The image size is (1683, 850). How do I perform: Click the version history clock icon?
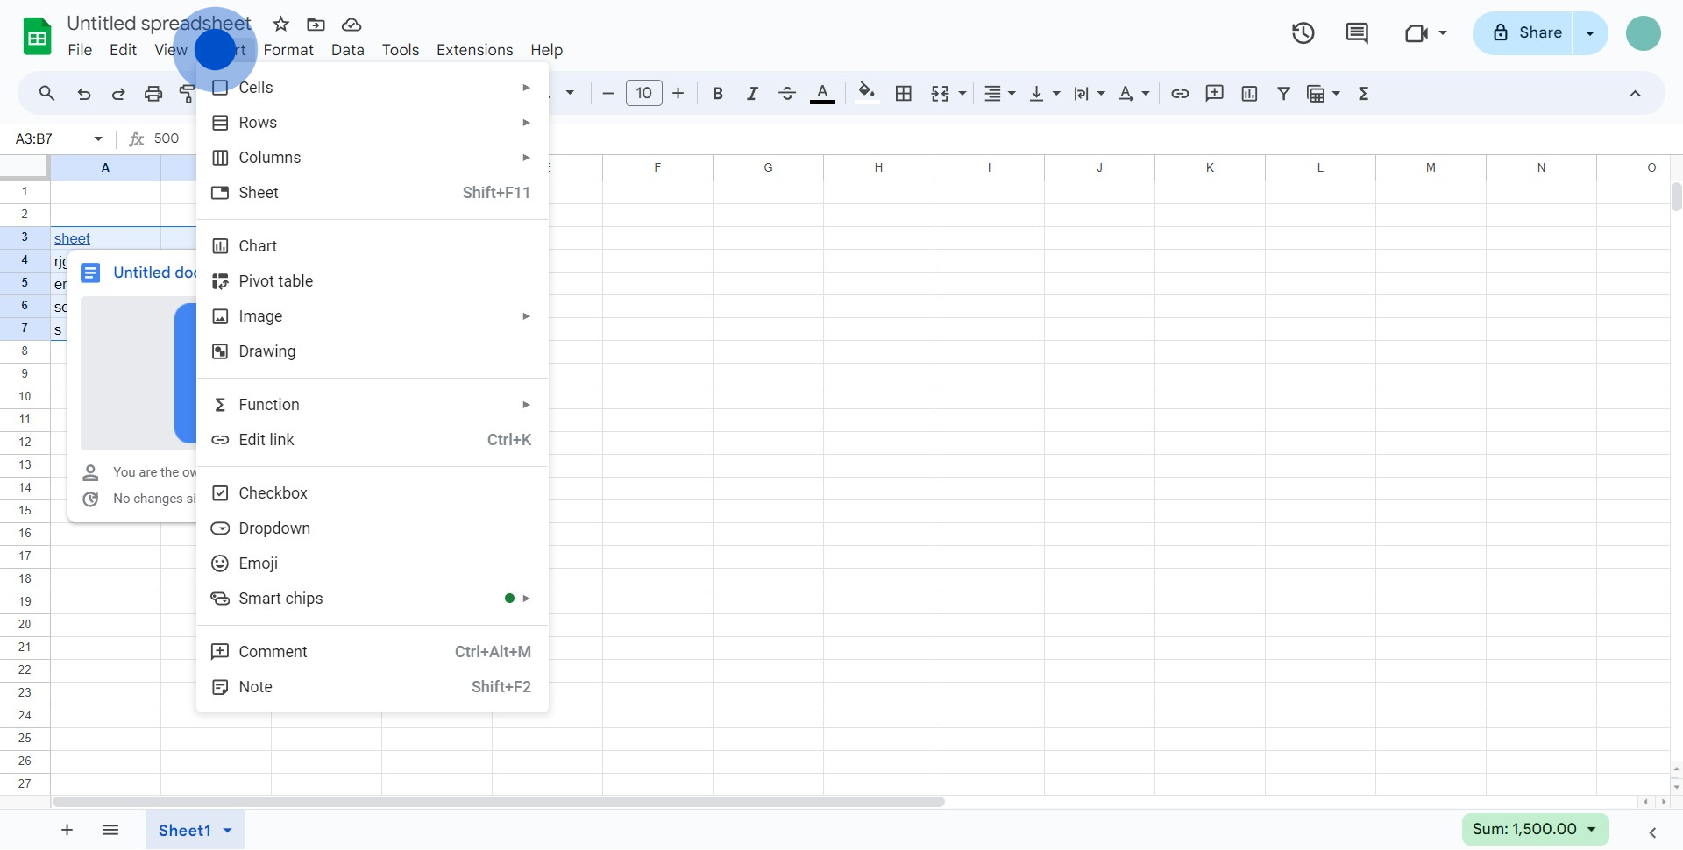1303,33
